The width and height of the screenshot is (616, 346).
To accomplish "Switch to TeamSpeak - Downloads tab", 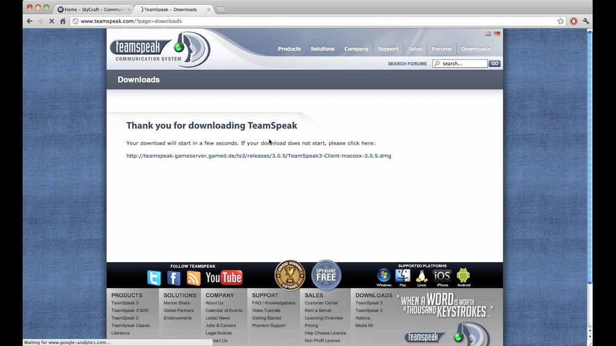I will [x=173, y=10].
